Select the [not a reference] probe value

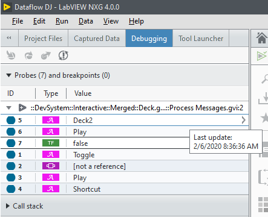(x=99, y=166)
